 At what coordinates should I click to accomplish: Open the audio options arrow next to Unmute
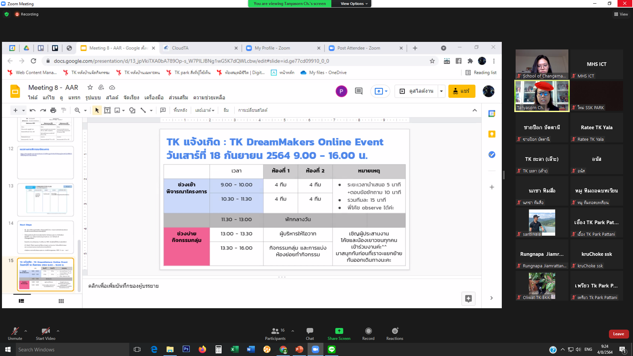[26, 331]
